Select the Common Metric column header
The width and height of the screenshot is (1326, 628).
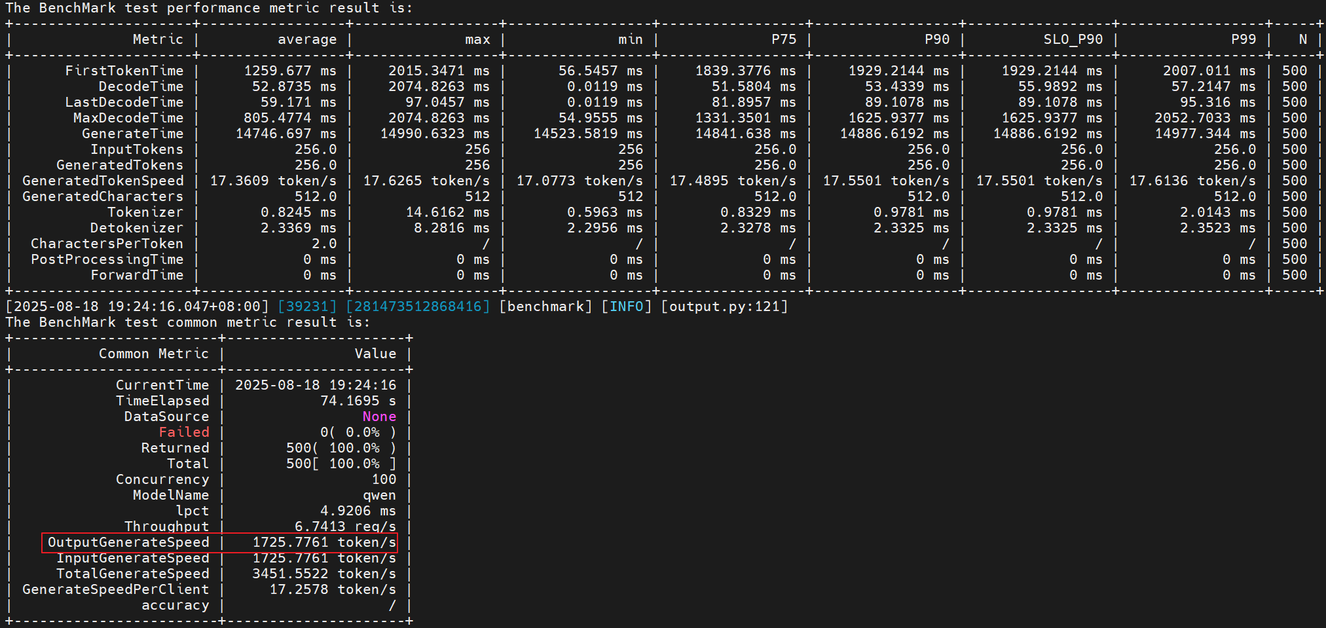[x=154, y=354]
